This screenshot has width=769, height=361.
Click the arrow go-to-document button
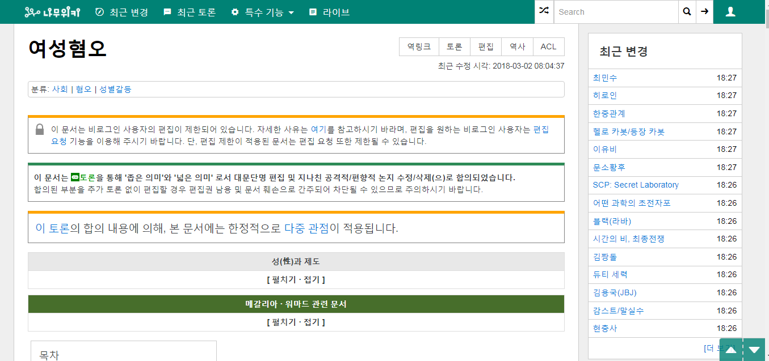tap(704, 12)
